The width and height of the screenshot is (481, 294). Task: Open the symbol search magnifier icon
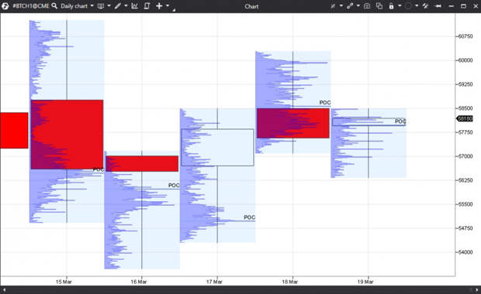point(54,6)
